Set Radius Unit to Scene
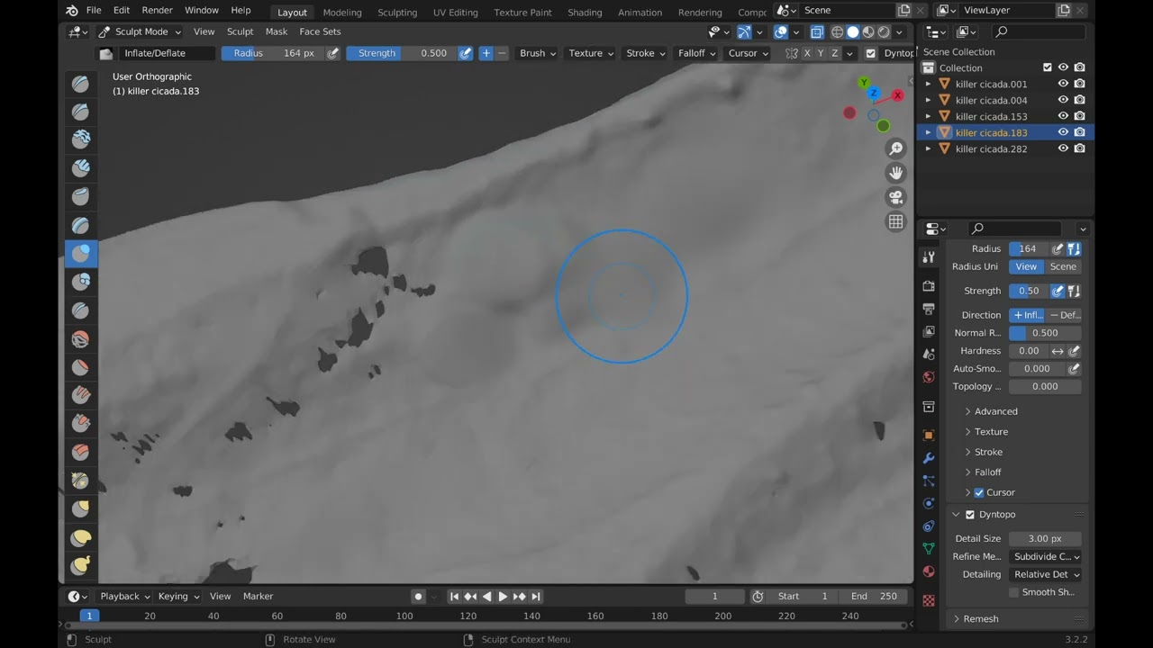Image resolution: width=1153 pixels, height=648 pixels. point(1063,266)
